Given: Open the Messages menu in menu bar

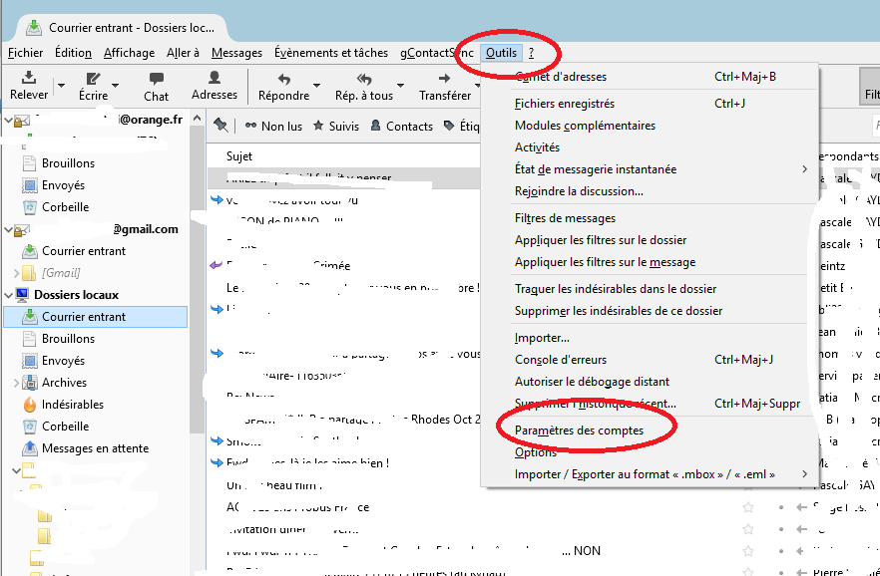Looking at the screenshot, I should (x=236, y=53).
